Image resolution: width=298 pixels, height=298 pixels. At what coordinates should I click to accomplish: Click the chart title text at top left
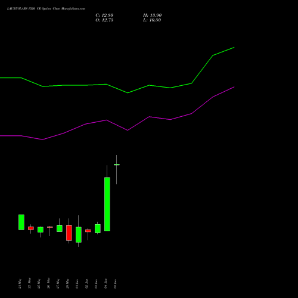[x=46, y=9]
